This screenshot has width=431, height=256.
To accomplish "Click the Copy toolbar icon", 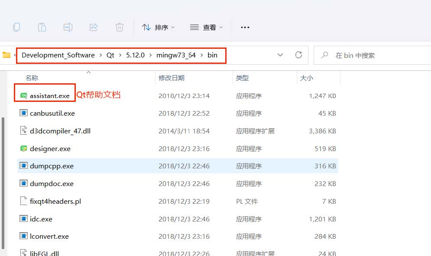I will click(16, 27).
